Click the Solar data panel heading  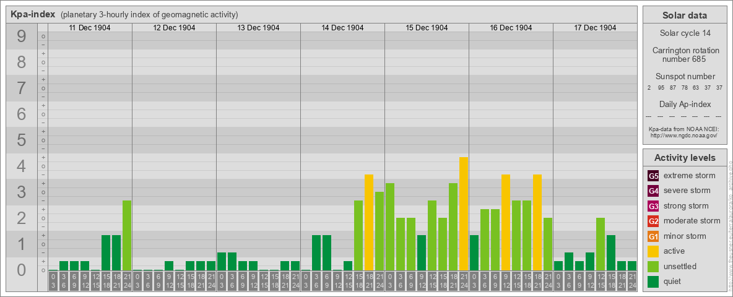pos(684,15)
